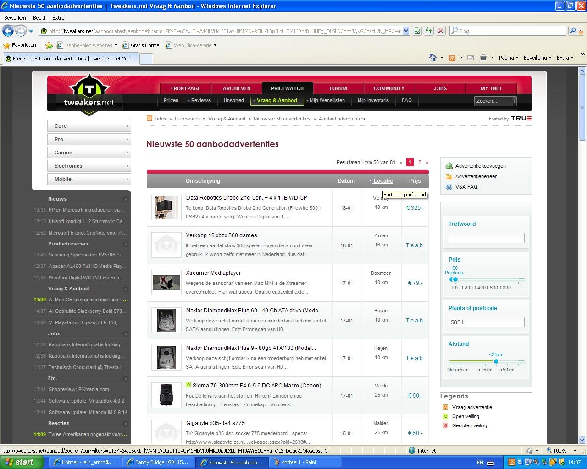Expand the Mobile sidebar menu
The image size is (587, 469).
tap(89, 179)
